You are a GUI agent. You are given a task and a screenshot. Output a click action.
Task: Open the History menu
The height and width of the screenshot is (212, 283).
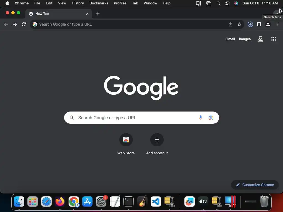(78, 3)
